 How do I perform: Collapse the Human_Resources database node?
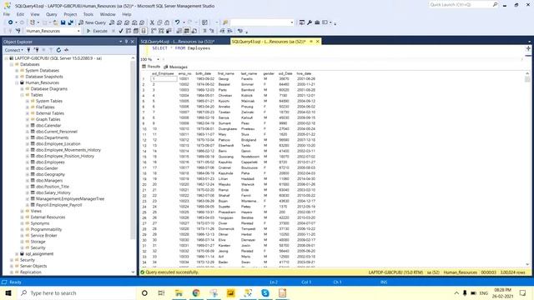tap(17, 82)
